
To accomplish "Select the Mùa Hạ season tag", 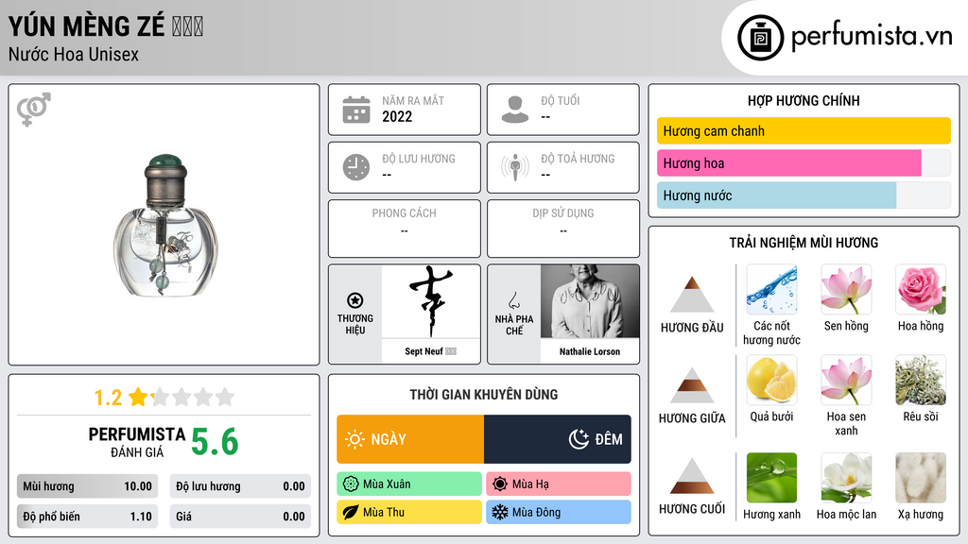I will click(x=559, y=484).
